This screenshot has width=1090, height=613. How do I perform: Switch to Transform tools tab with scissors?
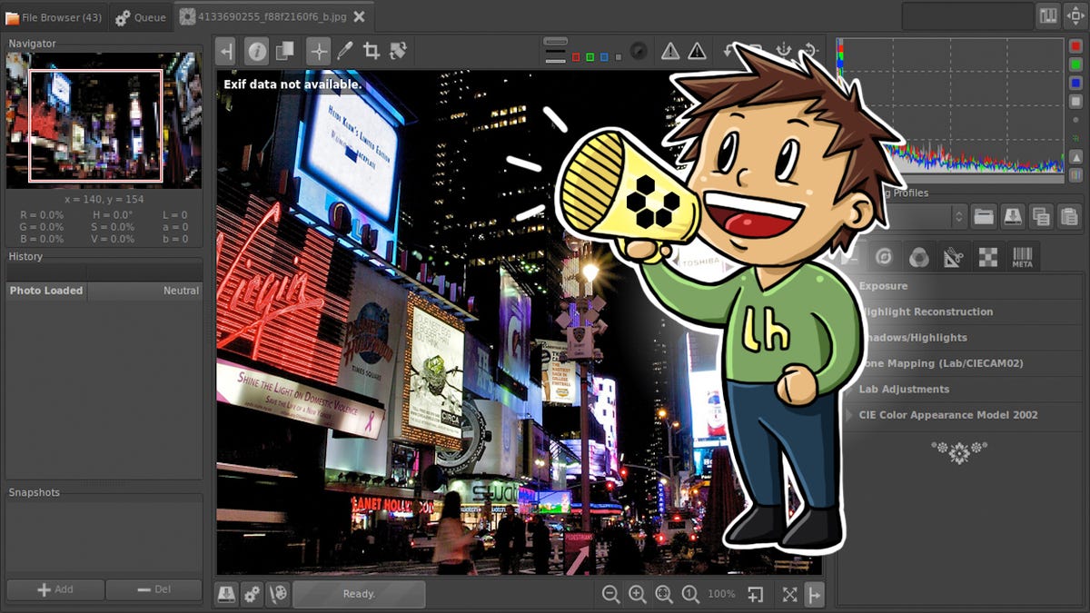pyautogui.click(x=953, y=258)
